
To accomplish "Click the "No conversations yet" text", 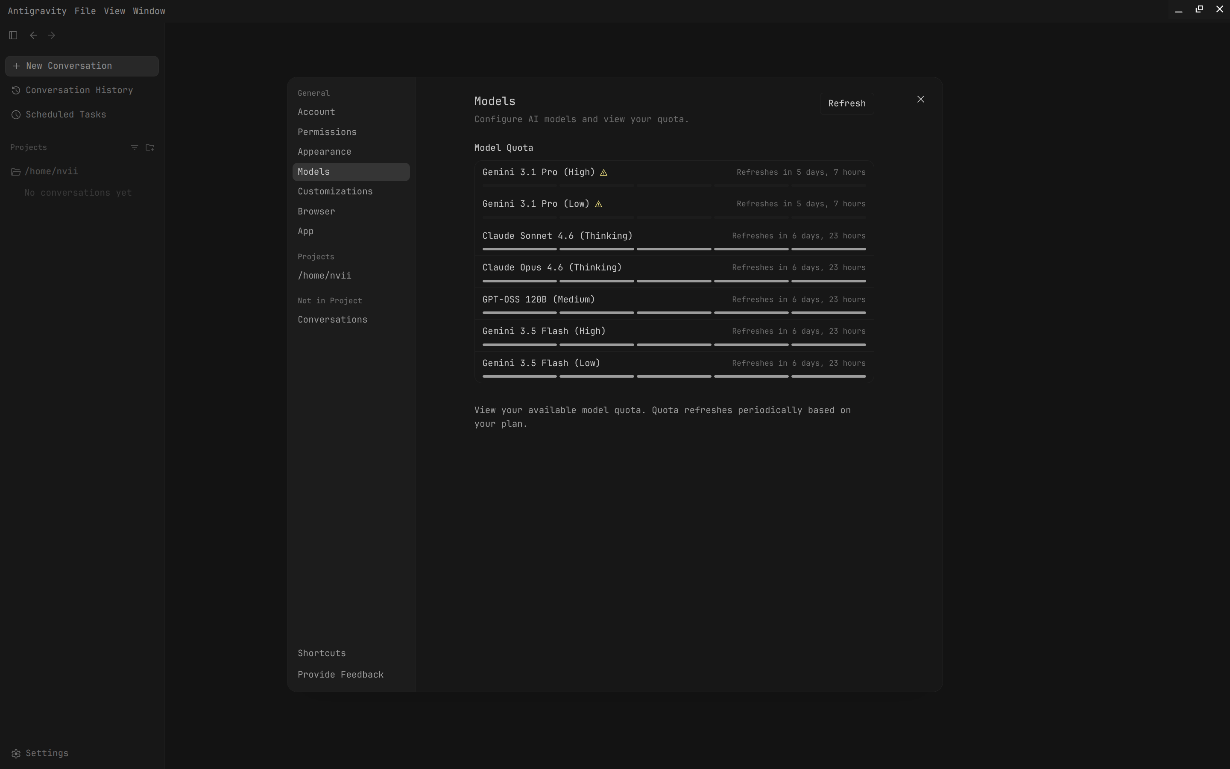I will tap(78, 193).
